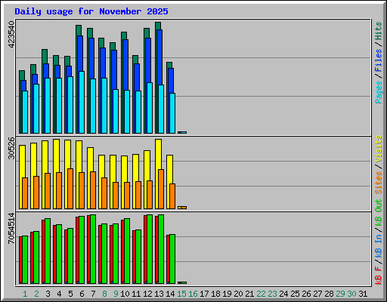Click day 13 on the x-axis

(x=159, y=294)
